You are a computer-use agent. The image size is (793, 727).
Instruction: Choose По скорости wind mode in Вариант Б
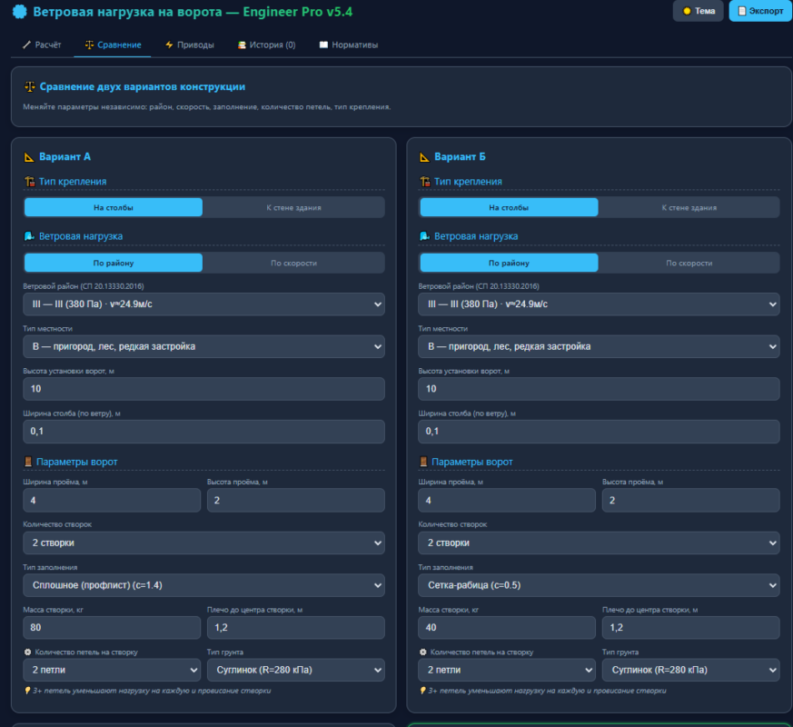tap(689, 263)
